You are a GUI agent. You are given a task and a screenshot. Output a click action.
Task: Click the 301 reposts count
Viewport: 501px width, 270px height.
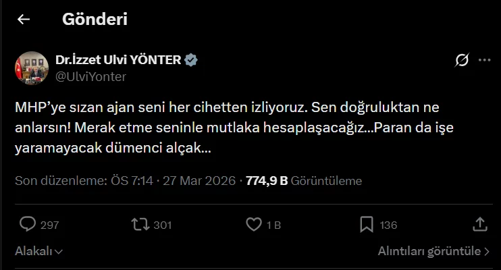pos(163,225)
